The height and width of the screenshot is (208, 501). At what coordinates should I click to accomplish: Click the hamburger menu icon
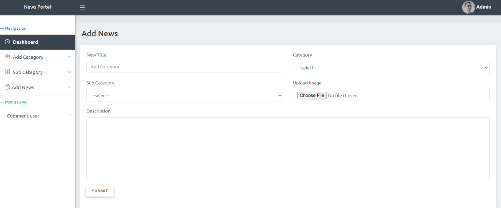click(82, 7)
